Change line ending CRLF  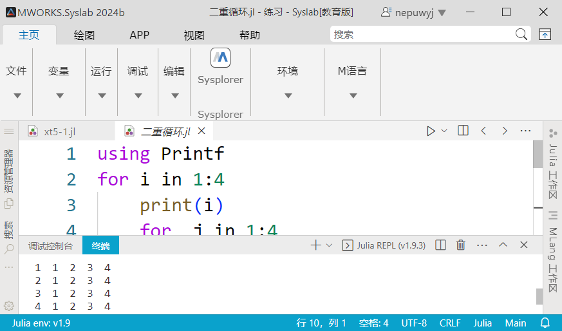pyautogui.click(x=450, y=323)
